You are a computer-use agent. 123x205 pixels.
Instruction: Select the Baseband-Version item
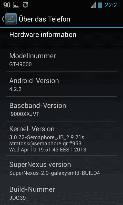click(61, 109)
